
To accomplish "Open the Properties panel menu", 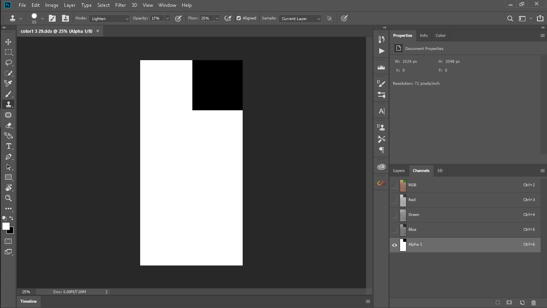I will click(543, 35).
